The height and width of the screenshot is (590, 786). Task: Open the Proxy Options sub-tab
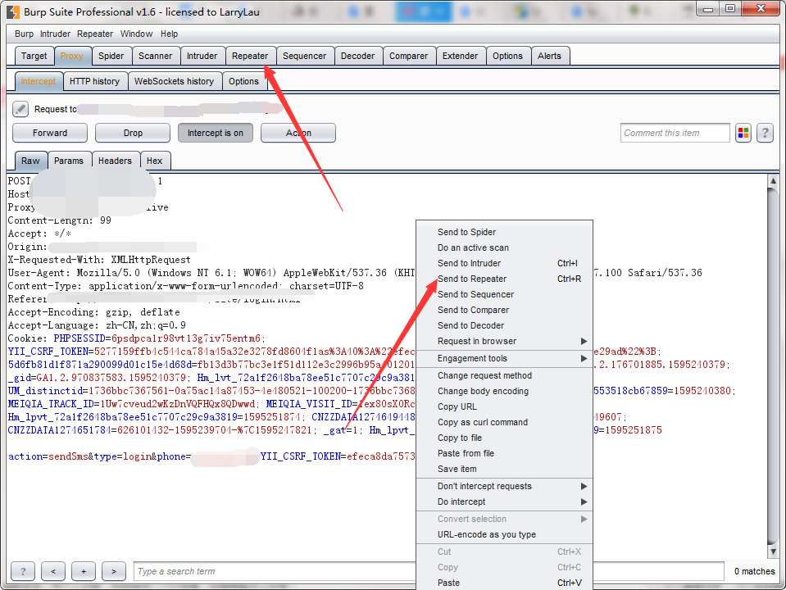243,81
